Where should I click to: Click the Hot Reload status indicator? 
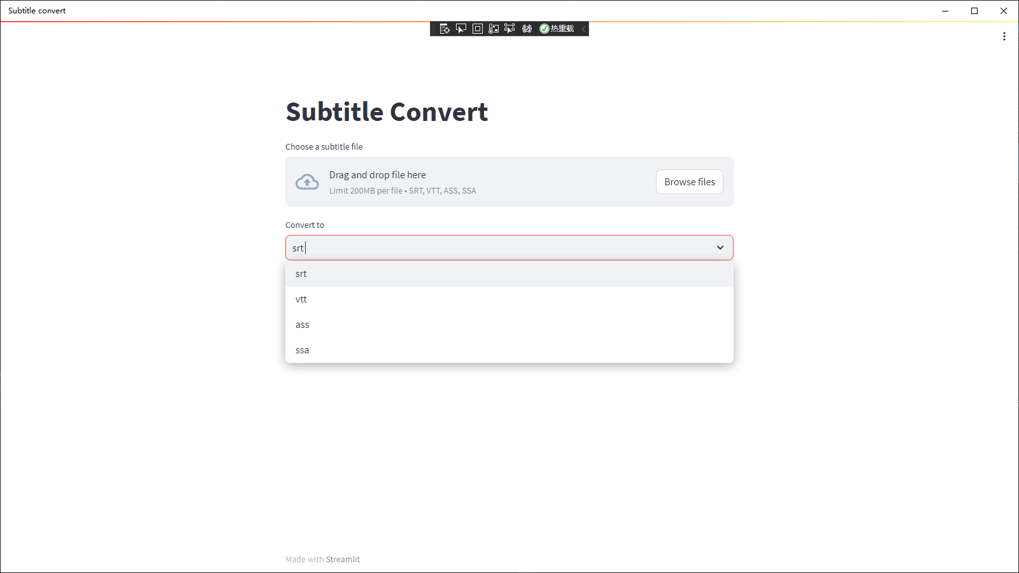pos(557,29)
